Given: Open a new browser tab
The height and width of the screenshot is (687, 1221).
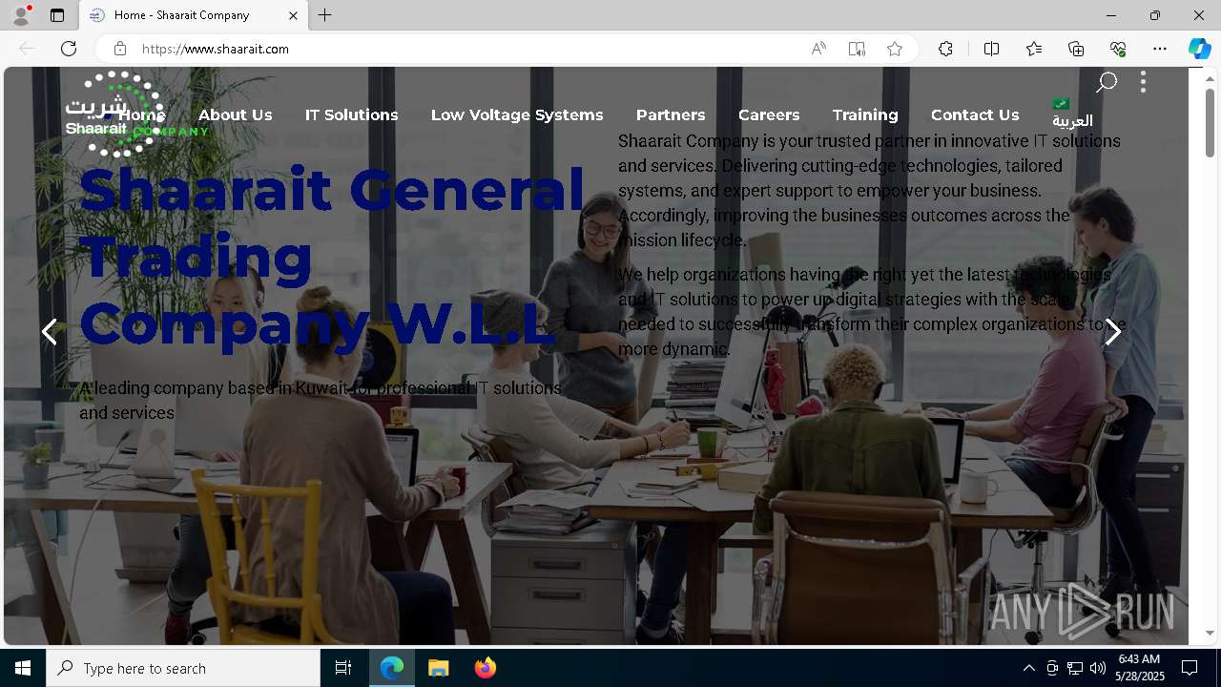Looking at the screenshot, I should pyautogui.click(x=325, y=15).
